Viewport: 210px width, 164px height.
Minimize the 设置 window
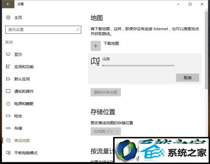point(178,4)
